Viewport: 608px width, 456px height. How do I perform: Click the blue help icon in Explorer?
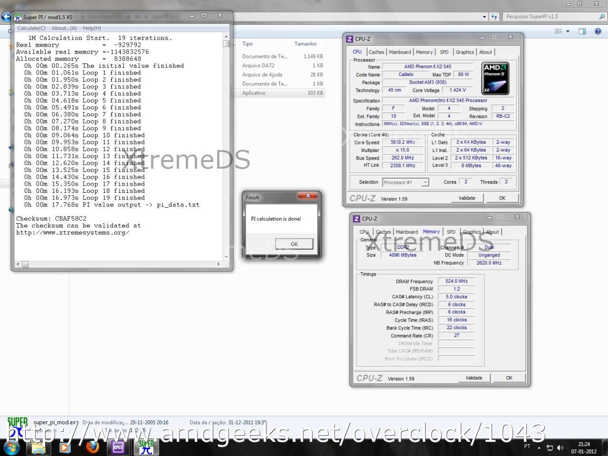coord(598,31)
